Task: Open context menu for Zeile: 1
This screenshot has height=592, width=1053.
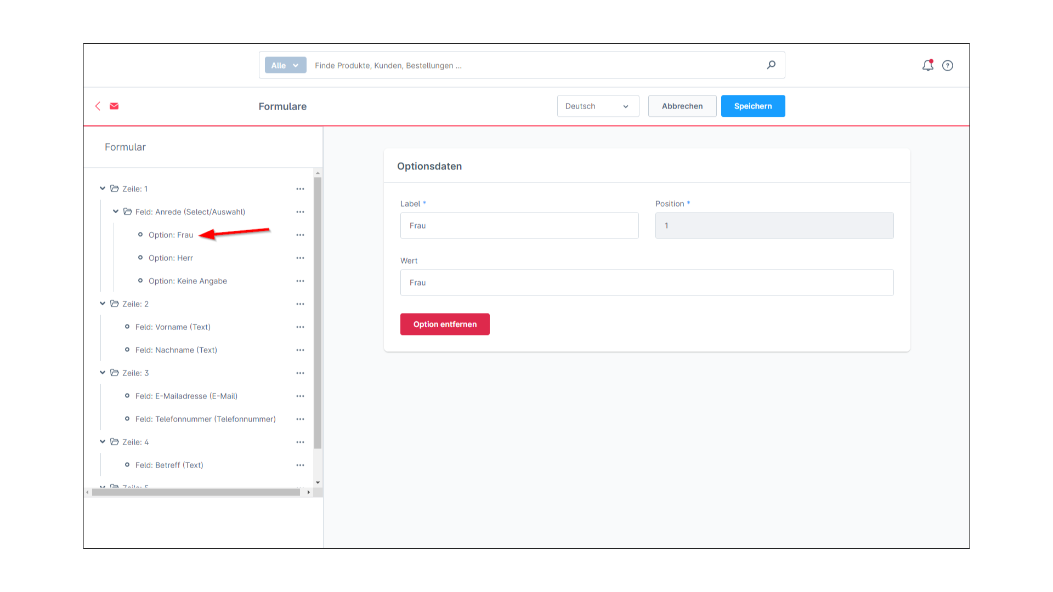Action: (x=300, y=189)
